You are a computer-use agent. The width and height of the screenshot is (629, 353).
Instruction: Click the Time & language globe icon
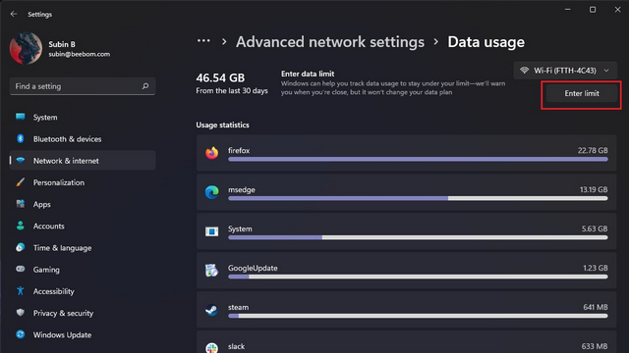pyautogui.click(x=20, y=247)
